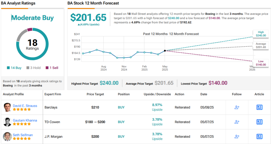Follow analyst Seth Seifman
Viewport: 271px width, 144px height.
(x=237, y=137)
